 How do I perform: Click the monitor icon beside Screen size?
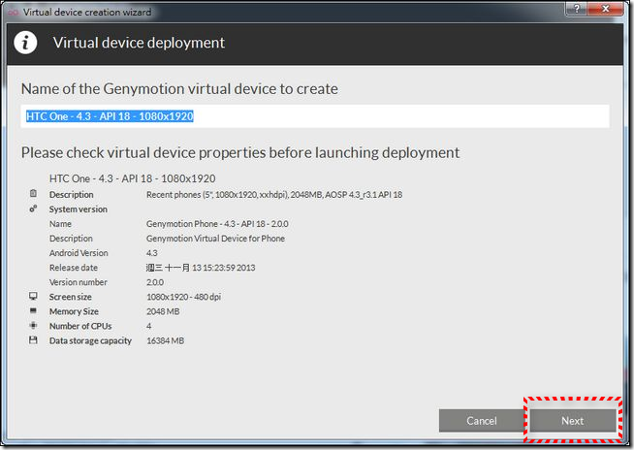[x=33, y=296]
